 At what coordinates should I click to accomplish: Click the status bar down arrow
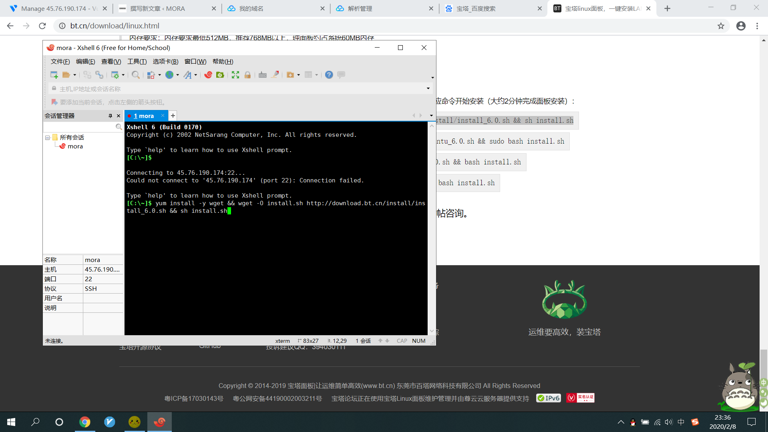[387, 341]
